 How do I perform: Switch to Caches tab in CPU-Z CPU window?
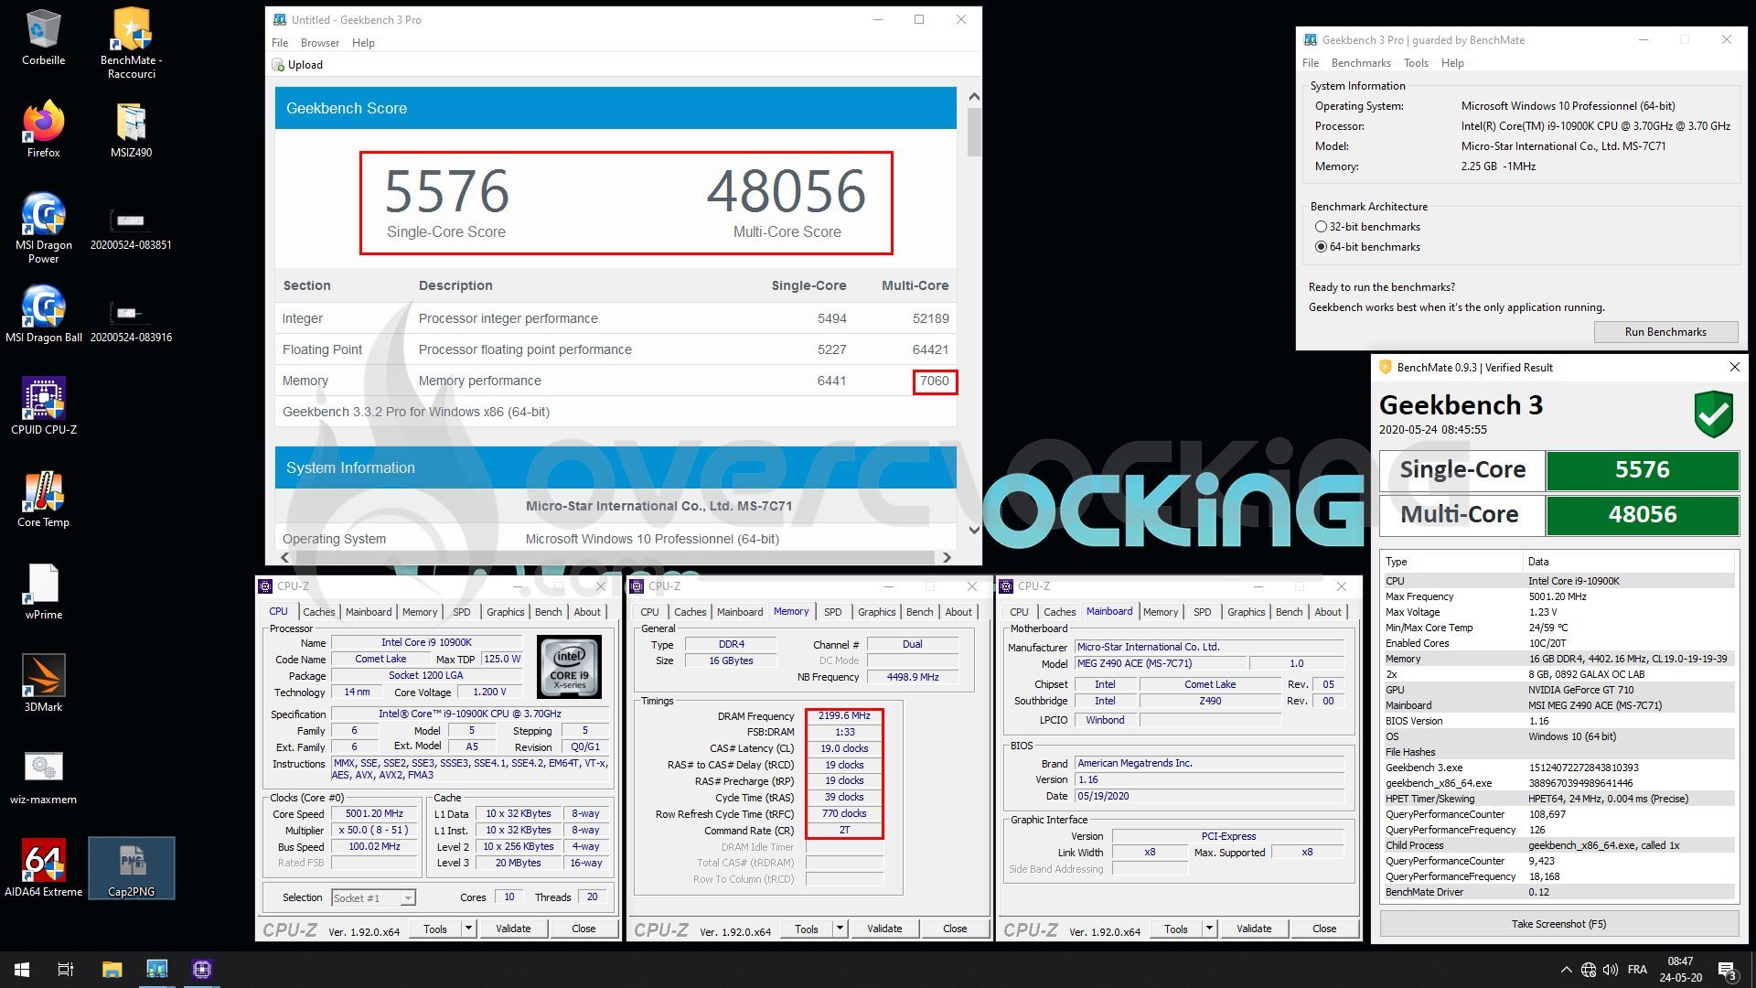319,612
